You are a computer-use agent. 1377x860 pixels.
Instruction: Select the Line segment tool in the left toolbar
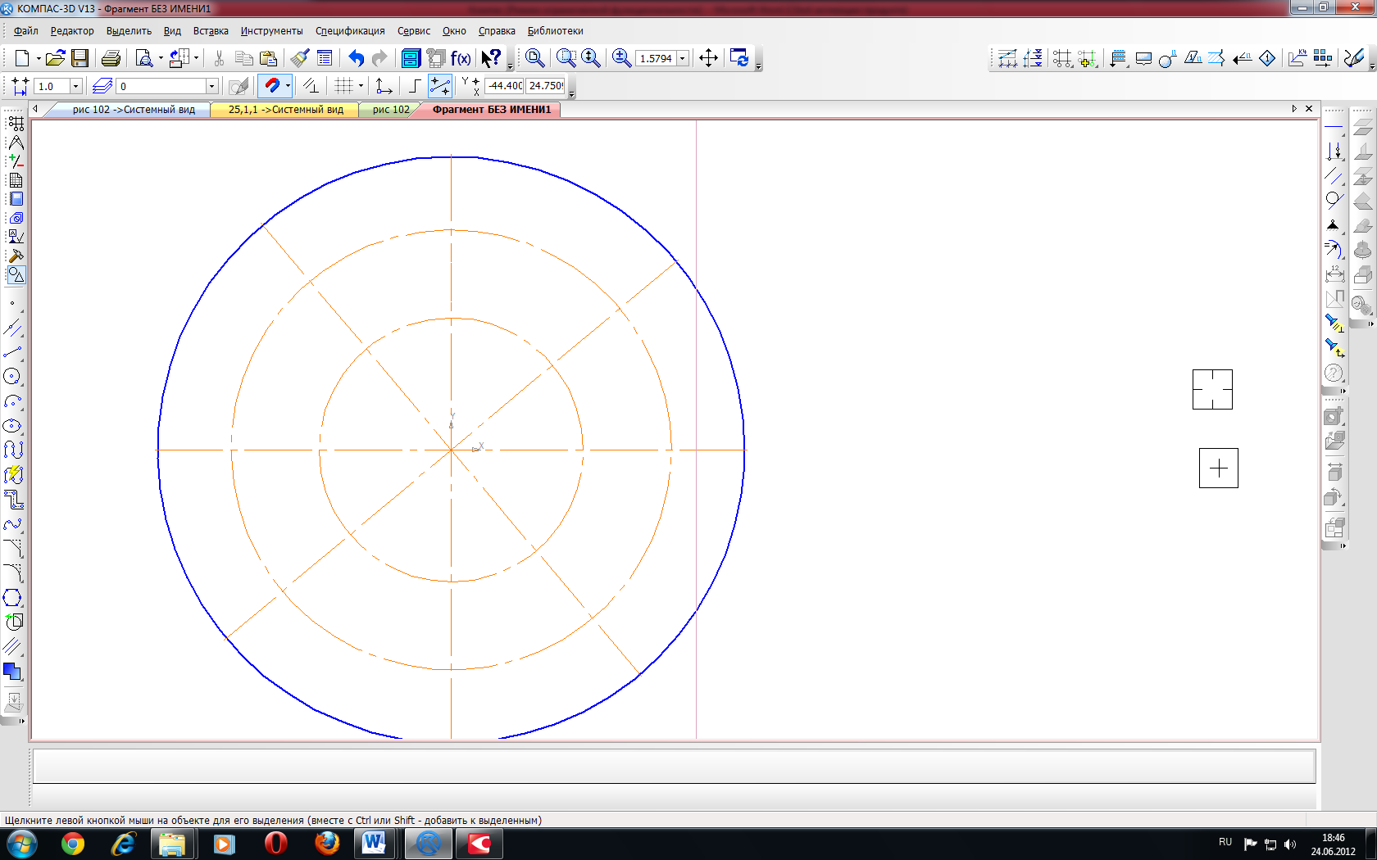[12, 352]
